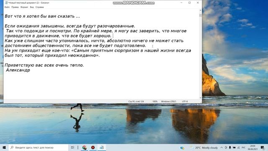This screenshot has height=151, width=268.
Task: Click the line starting 'Как уже слишком часто'
Action: [x=94, y=41]
